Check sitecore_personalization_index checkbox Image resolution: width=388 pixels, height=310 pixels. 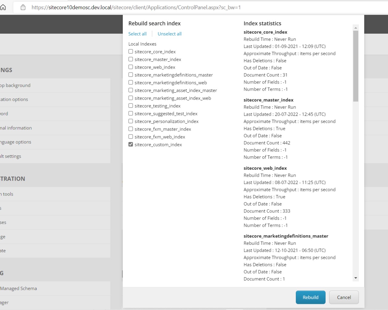(x=131, y=121)
